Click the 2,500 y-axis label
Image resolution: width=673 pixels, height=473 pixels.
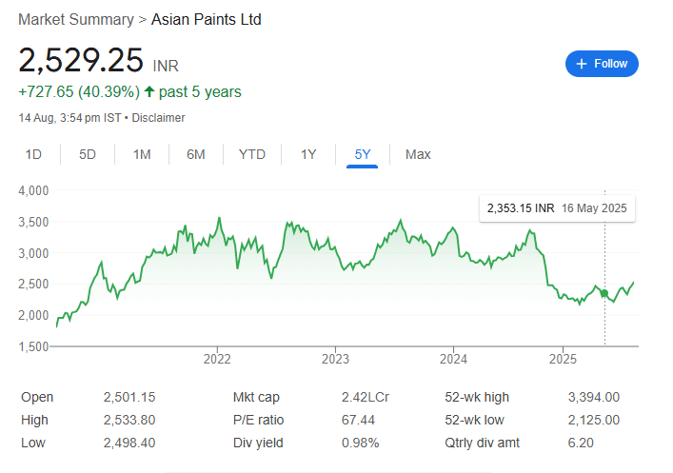coord(33,285)
